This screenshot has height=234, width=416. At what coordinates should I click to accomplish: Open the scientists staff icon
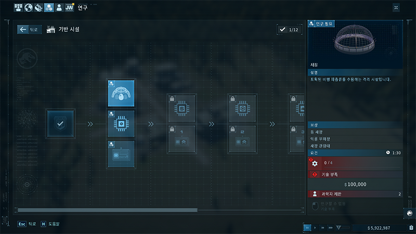click(x=59, y=7)
